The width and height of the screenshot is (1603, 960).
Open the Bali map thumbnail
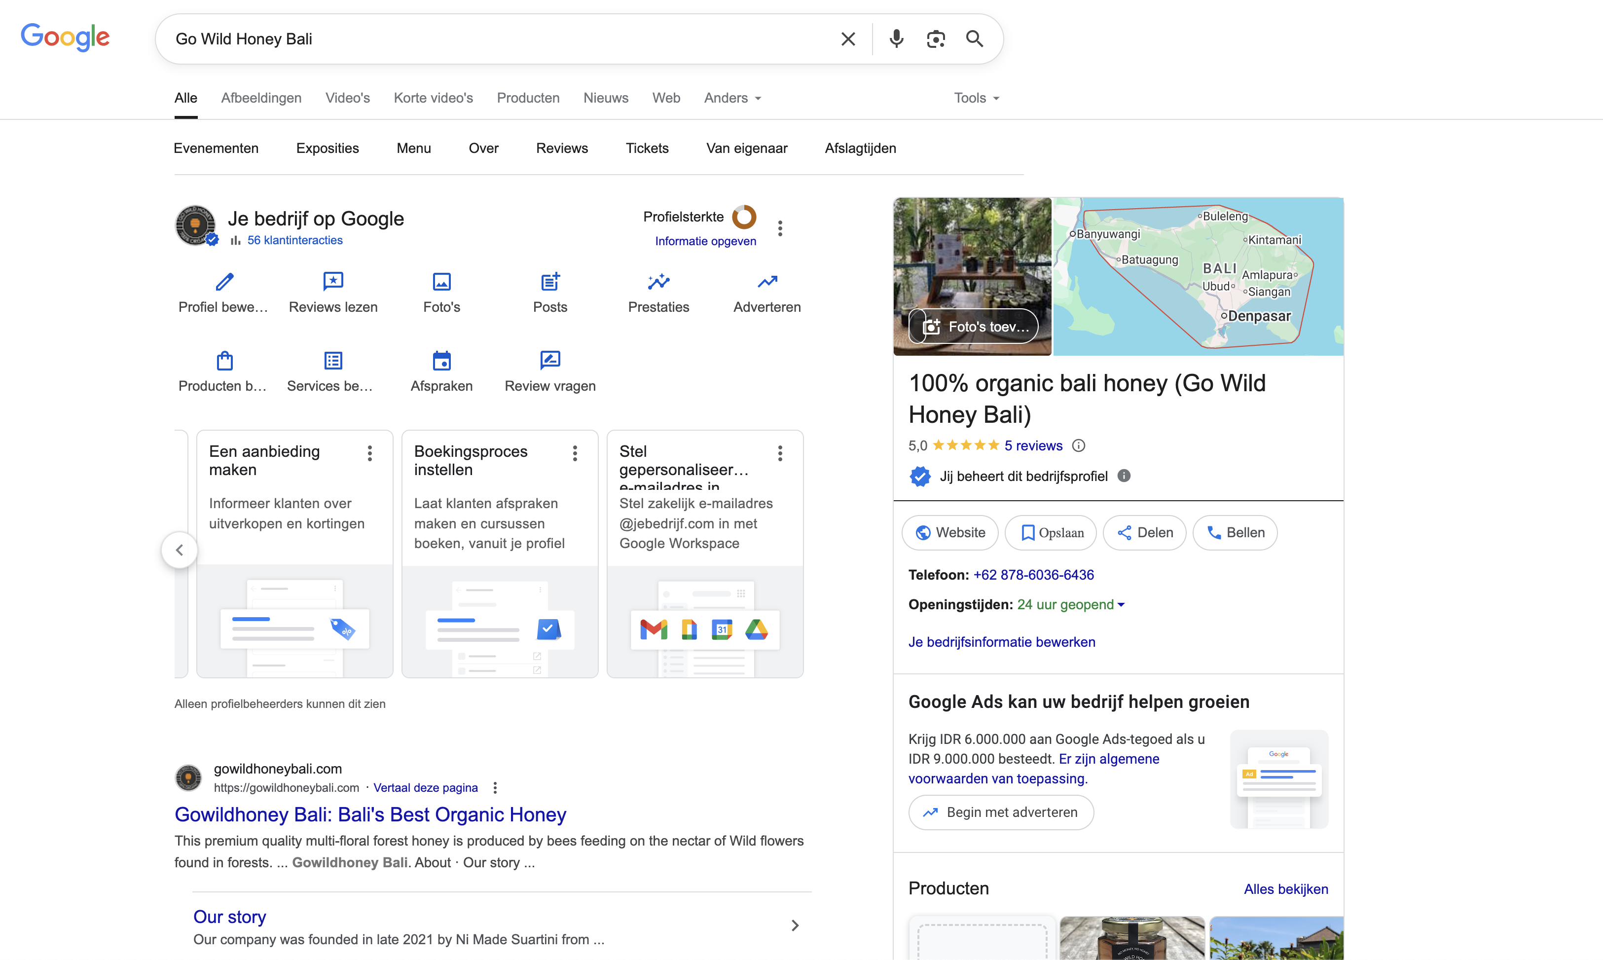(x=1198, y=276)
